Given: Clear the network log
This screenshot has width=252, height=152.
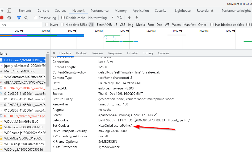Looking at the screenshot, I should click(9, 18).
